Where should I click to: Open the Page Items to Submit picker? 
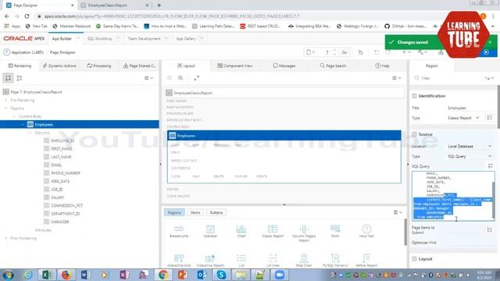point(490,229)
